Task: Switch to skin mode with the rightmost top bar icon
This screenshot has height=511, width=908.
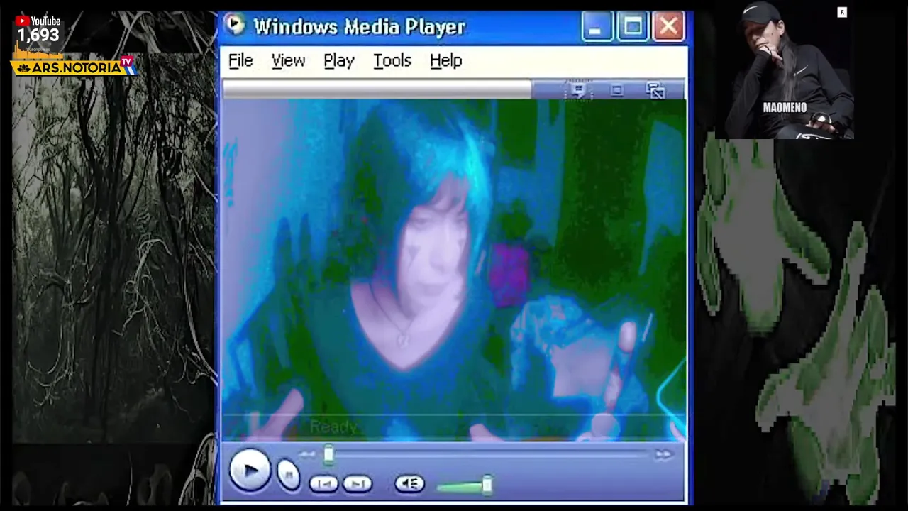Action: click(x=655, y=90)
